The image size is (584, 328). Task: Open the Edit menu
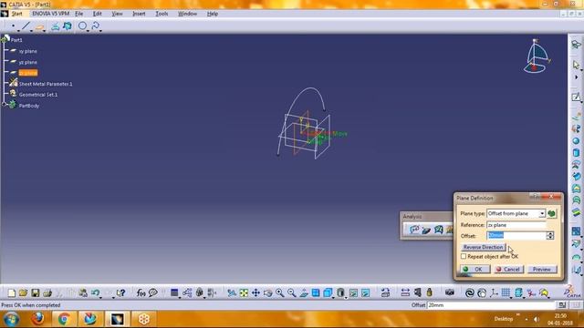[98, 14]
